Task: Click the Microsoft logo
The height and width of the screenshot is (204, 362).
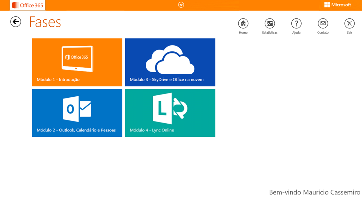Action: [338, 5]
